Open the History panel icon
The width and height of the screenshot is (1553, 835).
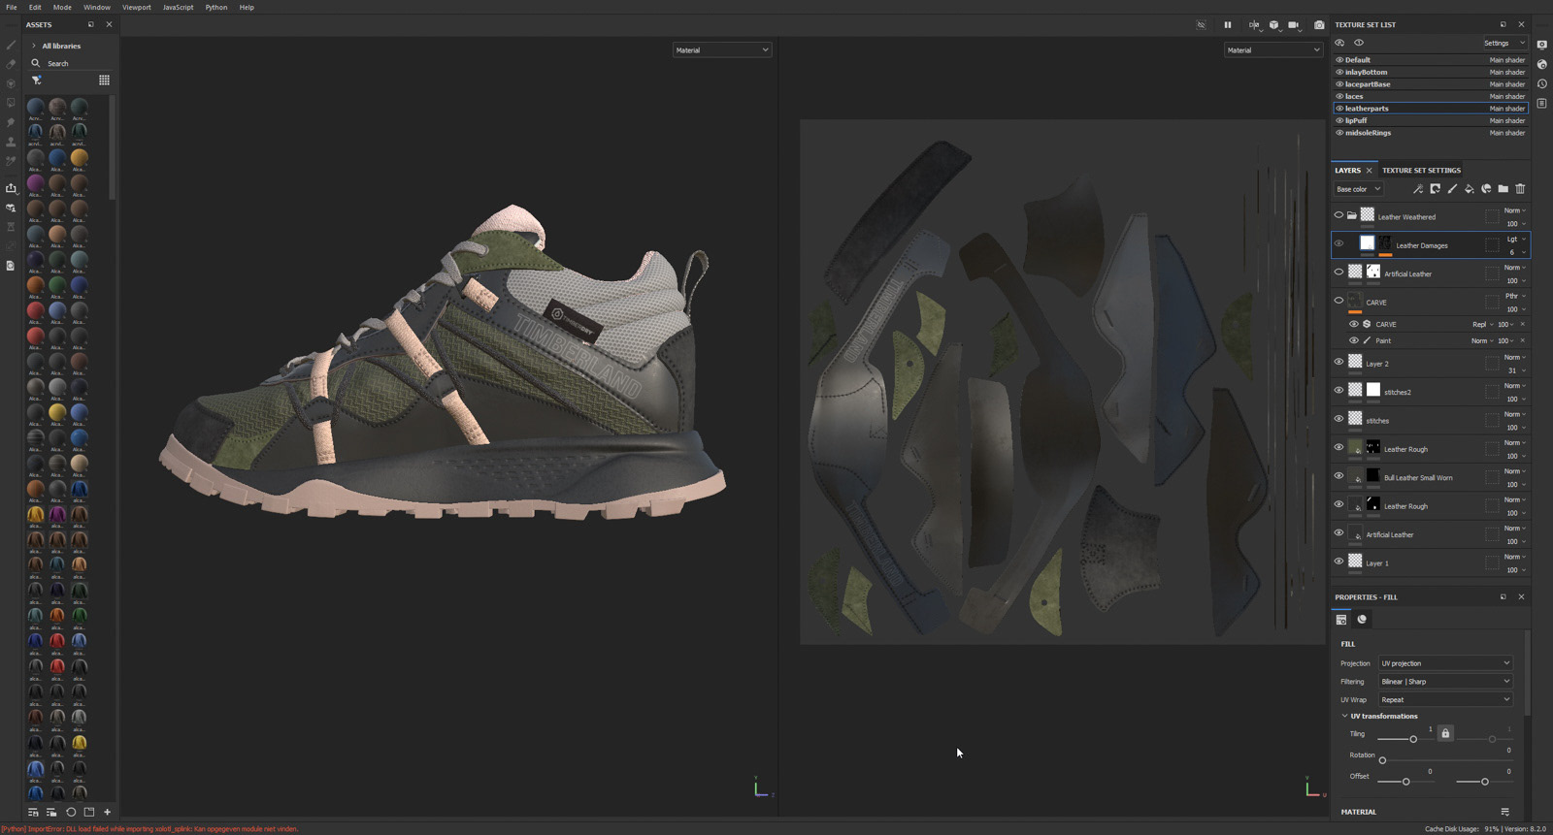click(1541, 83)
